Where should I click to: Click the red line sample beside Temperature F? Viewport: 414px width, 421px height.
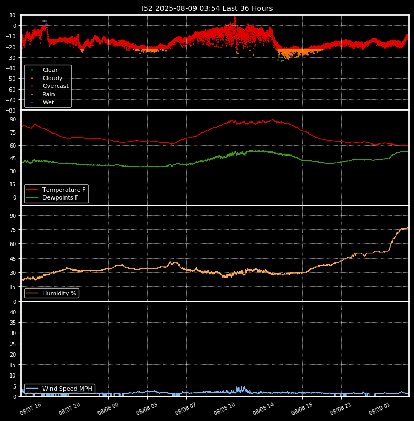[x=32, y=190]
